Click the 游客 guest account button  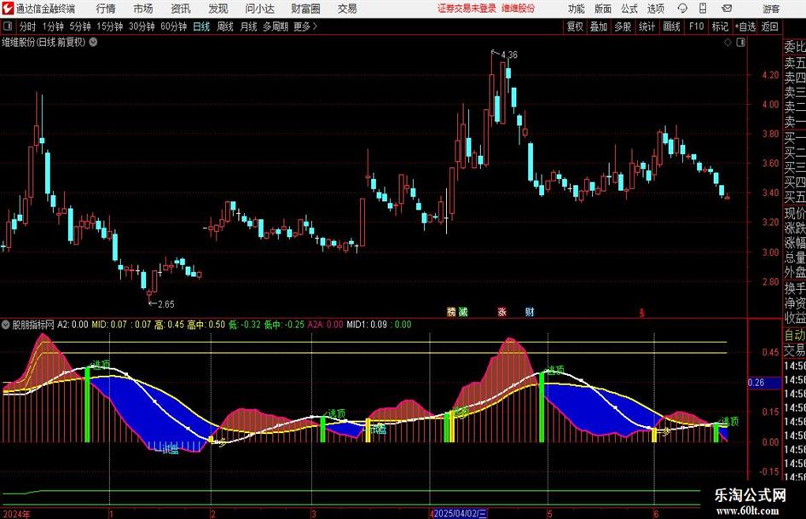(771, 9)
